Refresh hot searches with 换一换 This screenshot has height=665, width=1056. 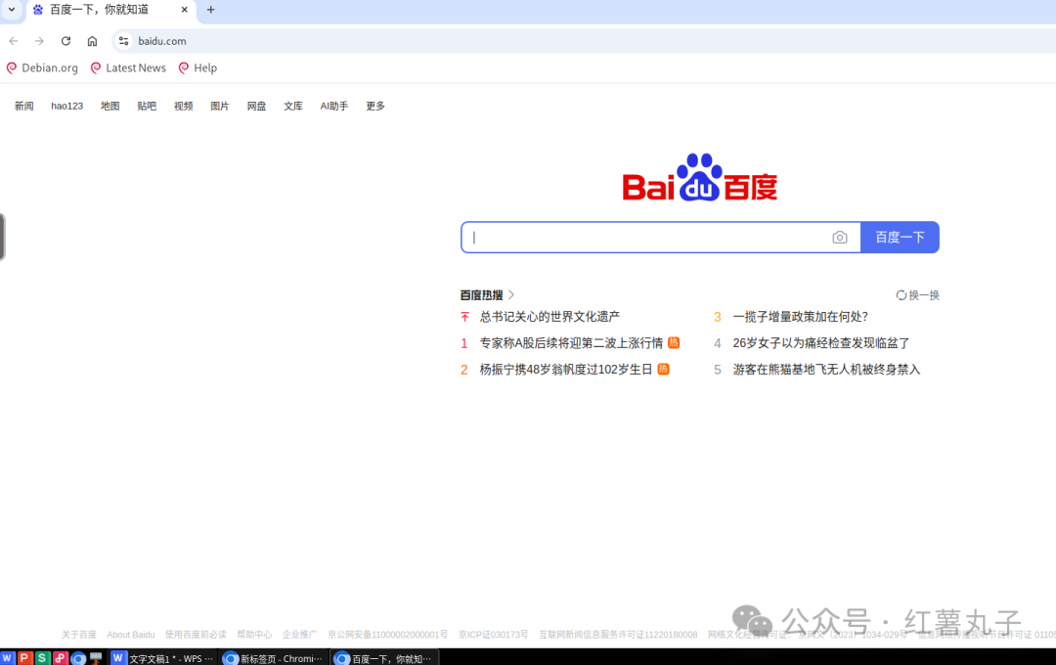click(x=917, y=295)
